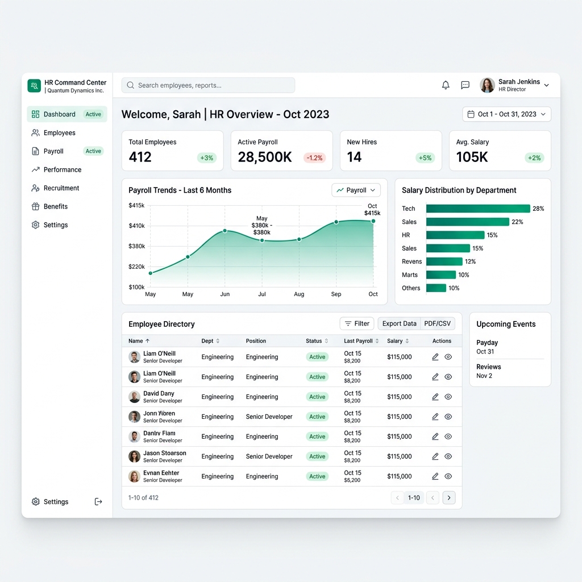Click the HR Command Center logo icon
This screenshot has width=582, height=582.
[34, 86]
